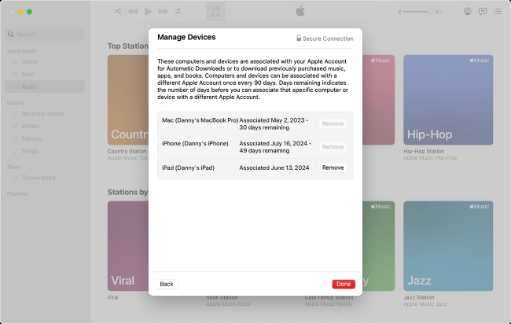Select Radio in the sidebar
Image resolution: width=511 pixels, height=324 pixels.
tap(45, 87)
